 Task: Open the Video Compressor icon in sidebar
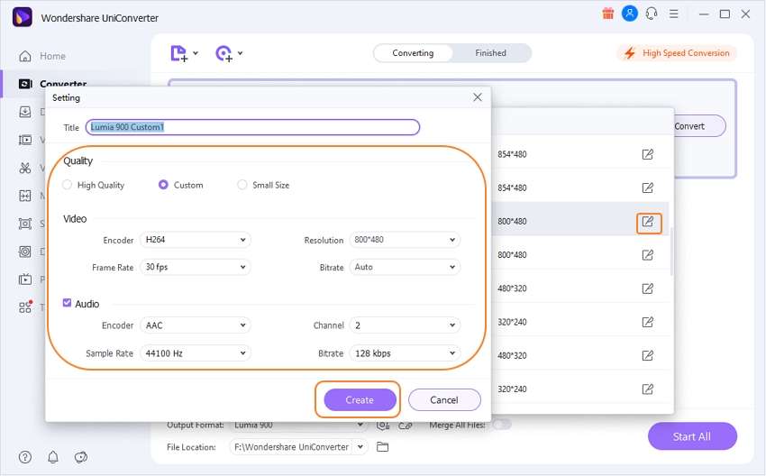[25, 140]
